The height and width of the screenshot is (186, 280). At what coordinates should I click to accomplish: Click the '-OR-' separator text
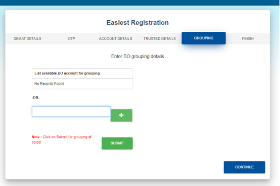point(35,98)
